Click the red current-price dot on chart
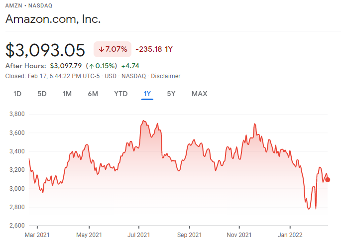This screenshot has width=341, height=246. click(328, 180)
